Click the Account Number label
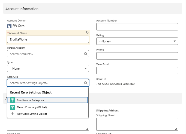The width and height of the screenshot is (186, 134). coord(106,21)
